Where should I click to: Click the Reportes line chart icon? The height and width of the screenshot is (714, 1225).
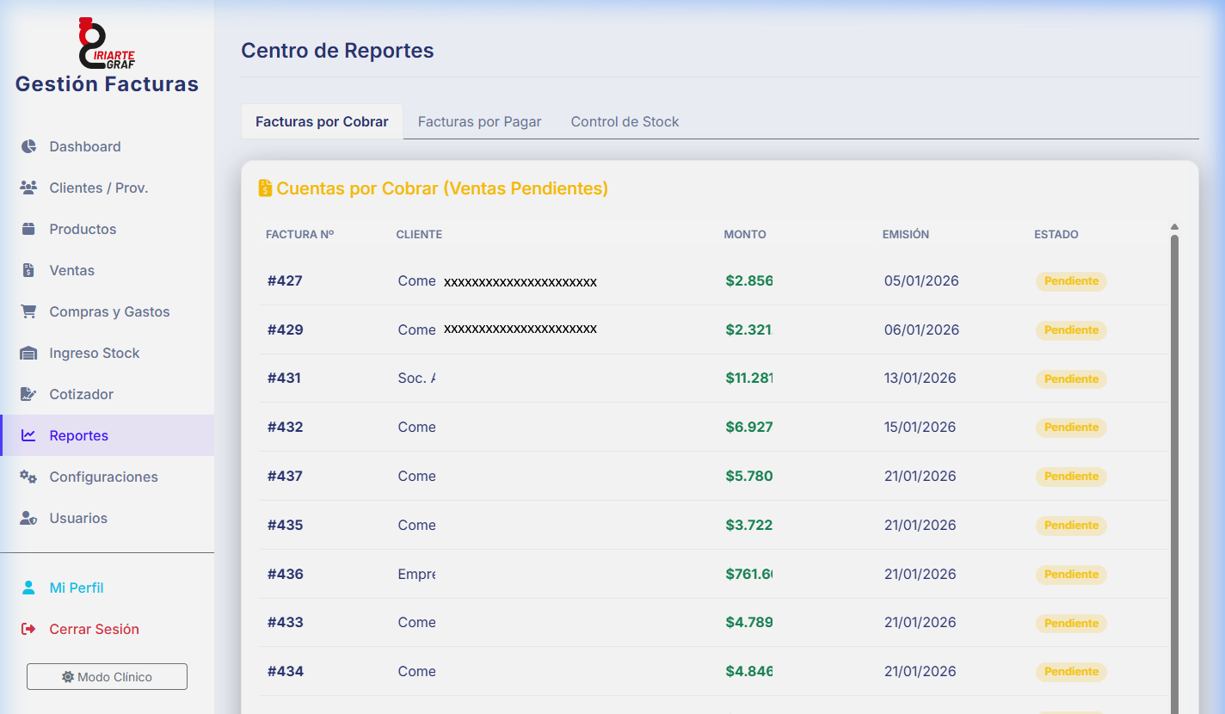28,435
